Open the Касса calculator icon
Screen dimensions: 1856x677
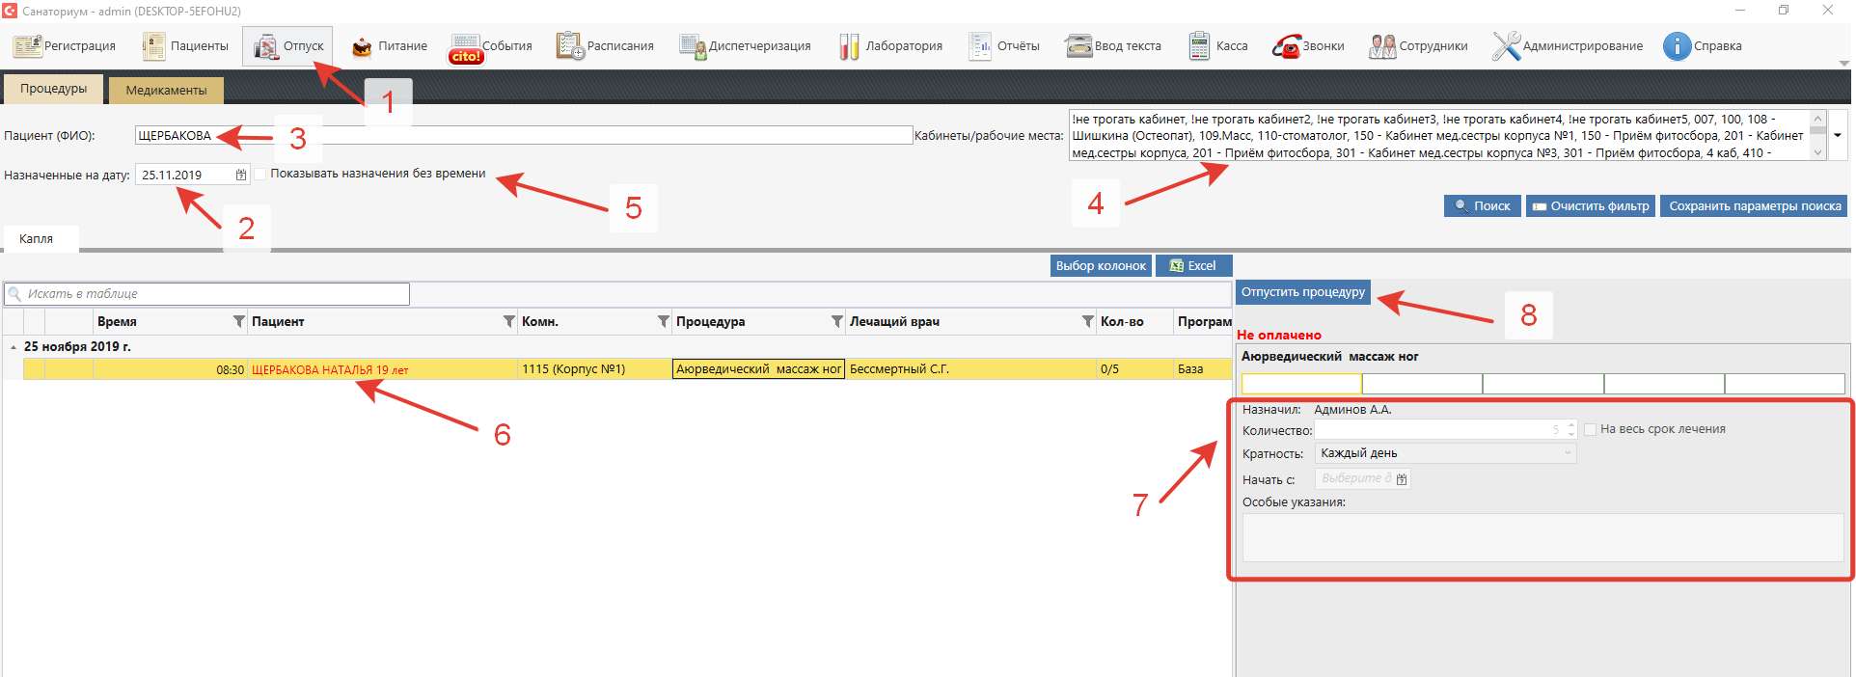coord(1199,46)
